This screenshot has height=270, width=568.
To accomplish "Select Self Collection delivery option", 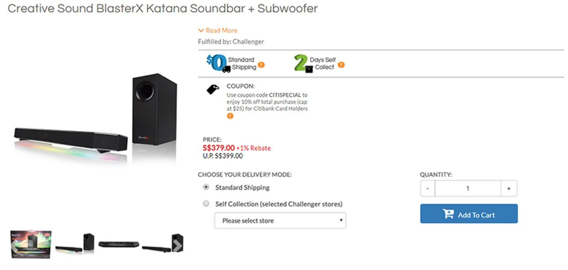I will point(206,204).
